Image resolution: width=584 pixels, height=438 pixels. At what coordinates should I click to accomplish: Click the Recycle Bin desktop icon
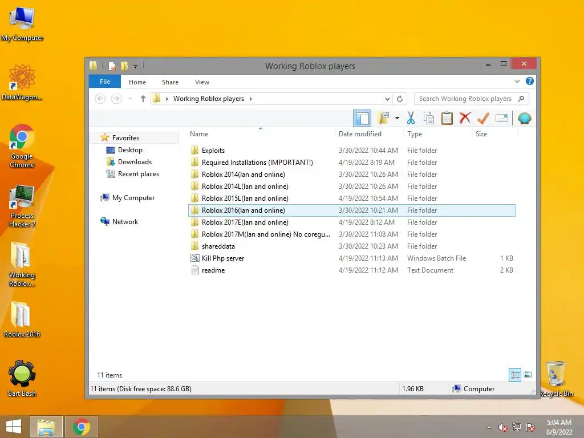coord(556,379)
